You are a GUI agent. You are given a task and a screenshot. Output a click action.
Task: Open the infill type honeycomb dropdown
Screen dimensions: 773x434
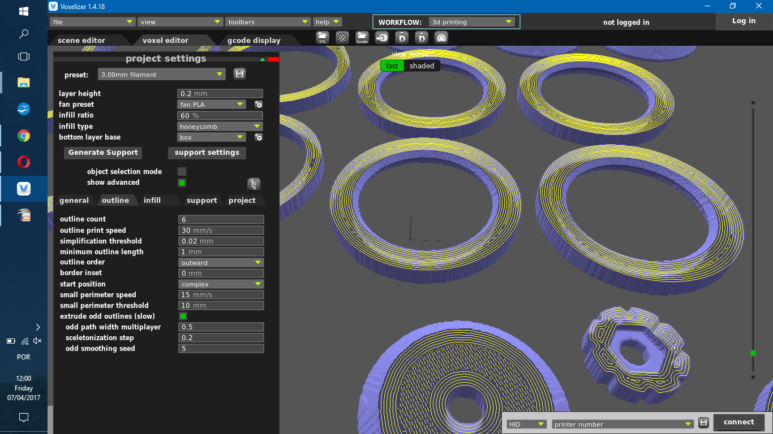[x=220, y=127]
